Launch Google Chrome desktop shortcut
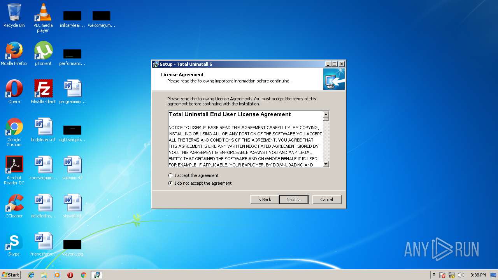This screenshot has width=498, height=280. tap(14, 132)
